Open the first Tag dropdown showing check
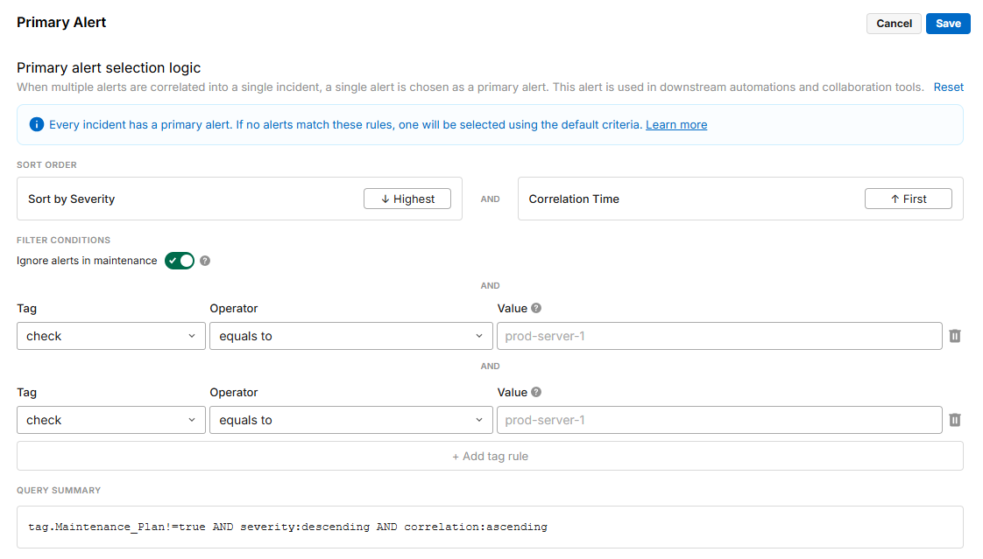Viewport: 983px width, 559px height. [x=111, y=336]
